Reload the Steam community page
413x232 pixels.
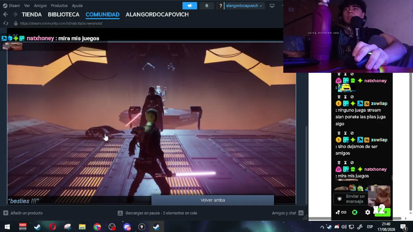click(x=5, y=23)
